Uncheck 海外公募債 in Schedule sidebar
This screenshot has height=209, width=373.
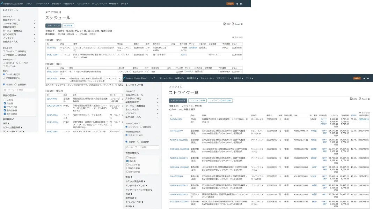tap(5, 114)
